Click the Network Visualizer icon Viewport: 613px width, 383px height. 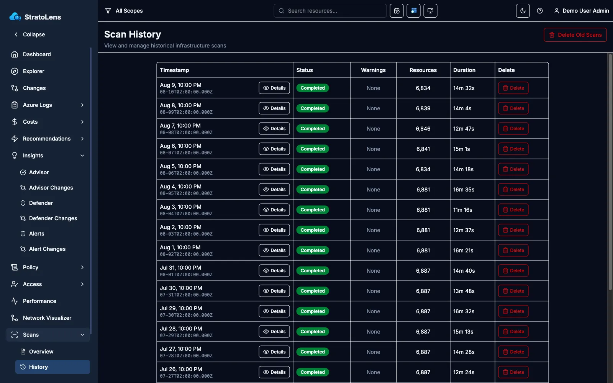15,318
